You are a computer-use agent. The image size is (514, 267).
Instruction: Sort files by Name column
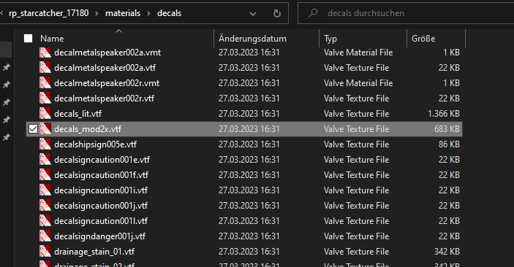point(52,39)
